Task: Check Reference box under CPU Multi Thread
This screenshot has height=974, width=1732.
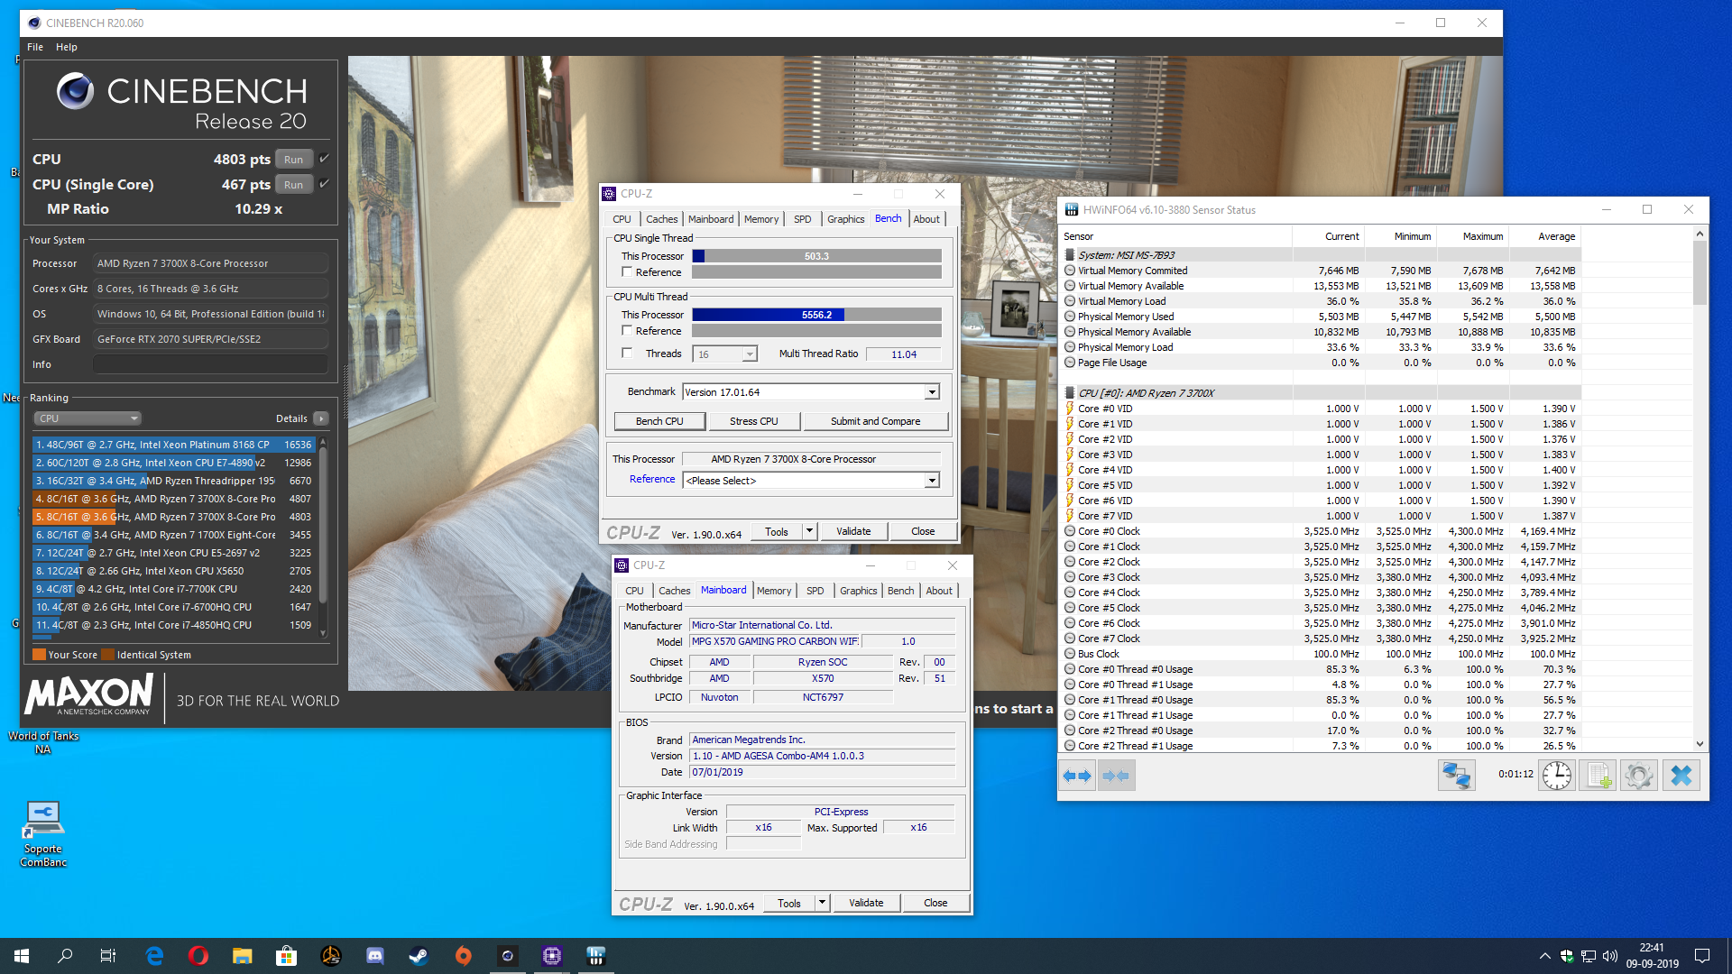Action: (x=627, y=331)
